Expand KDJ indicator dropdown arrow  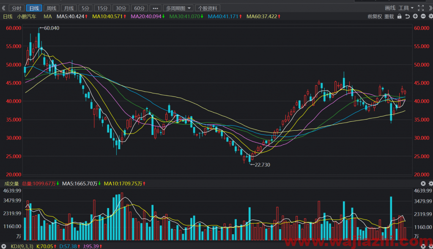coord(3,246)
